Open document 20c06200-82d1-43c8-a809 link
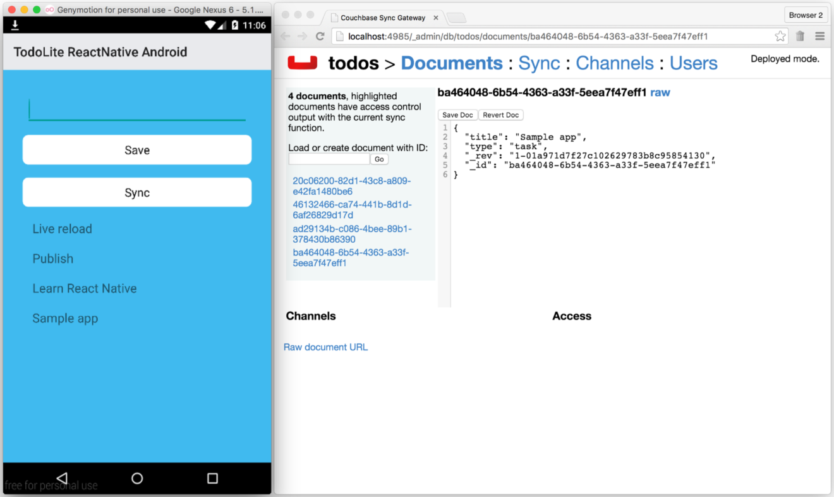 click(351, 186)
